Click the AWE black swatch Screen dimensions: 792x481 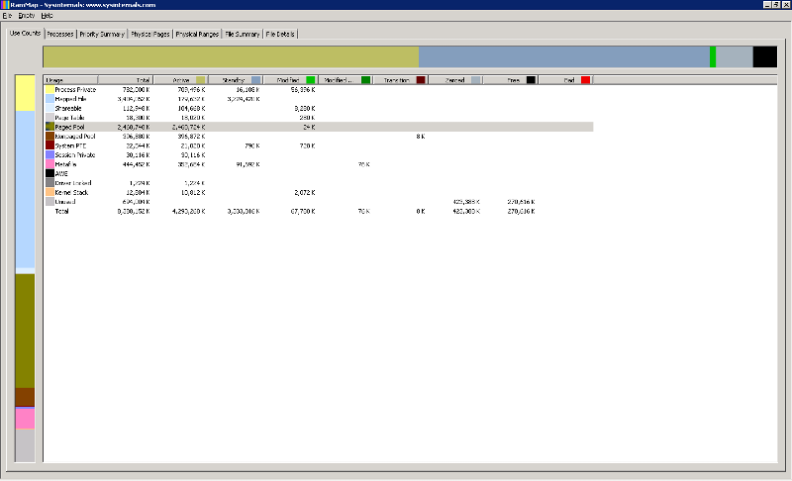click(49, 173)
